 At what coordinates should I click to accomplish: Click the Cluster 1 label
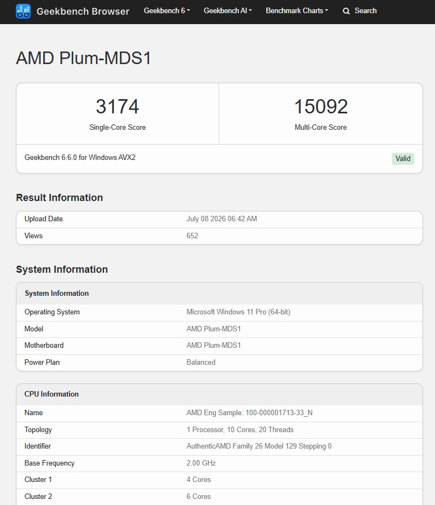click(x=38, y=480)
